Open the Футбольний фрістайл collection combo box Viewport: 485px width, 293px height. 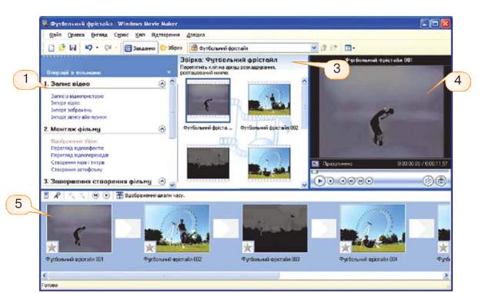tap(253, 48)
